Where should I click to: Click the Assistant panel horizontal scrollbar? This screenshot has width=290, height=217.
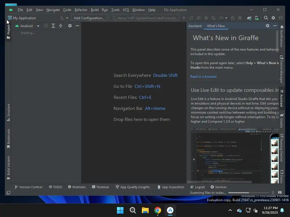coord(219,182)
